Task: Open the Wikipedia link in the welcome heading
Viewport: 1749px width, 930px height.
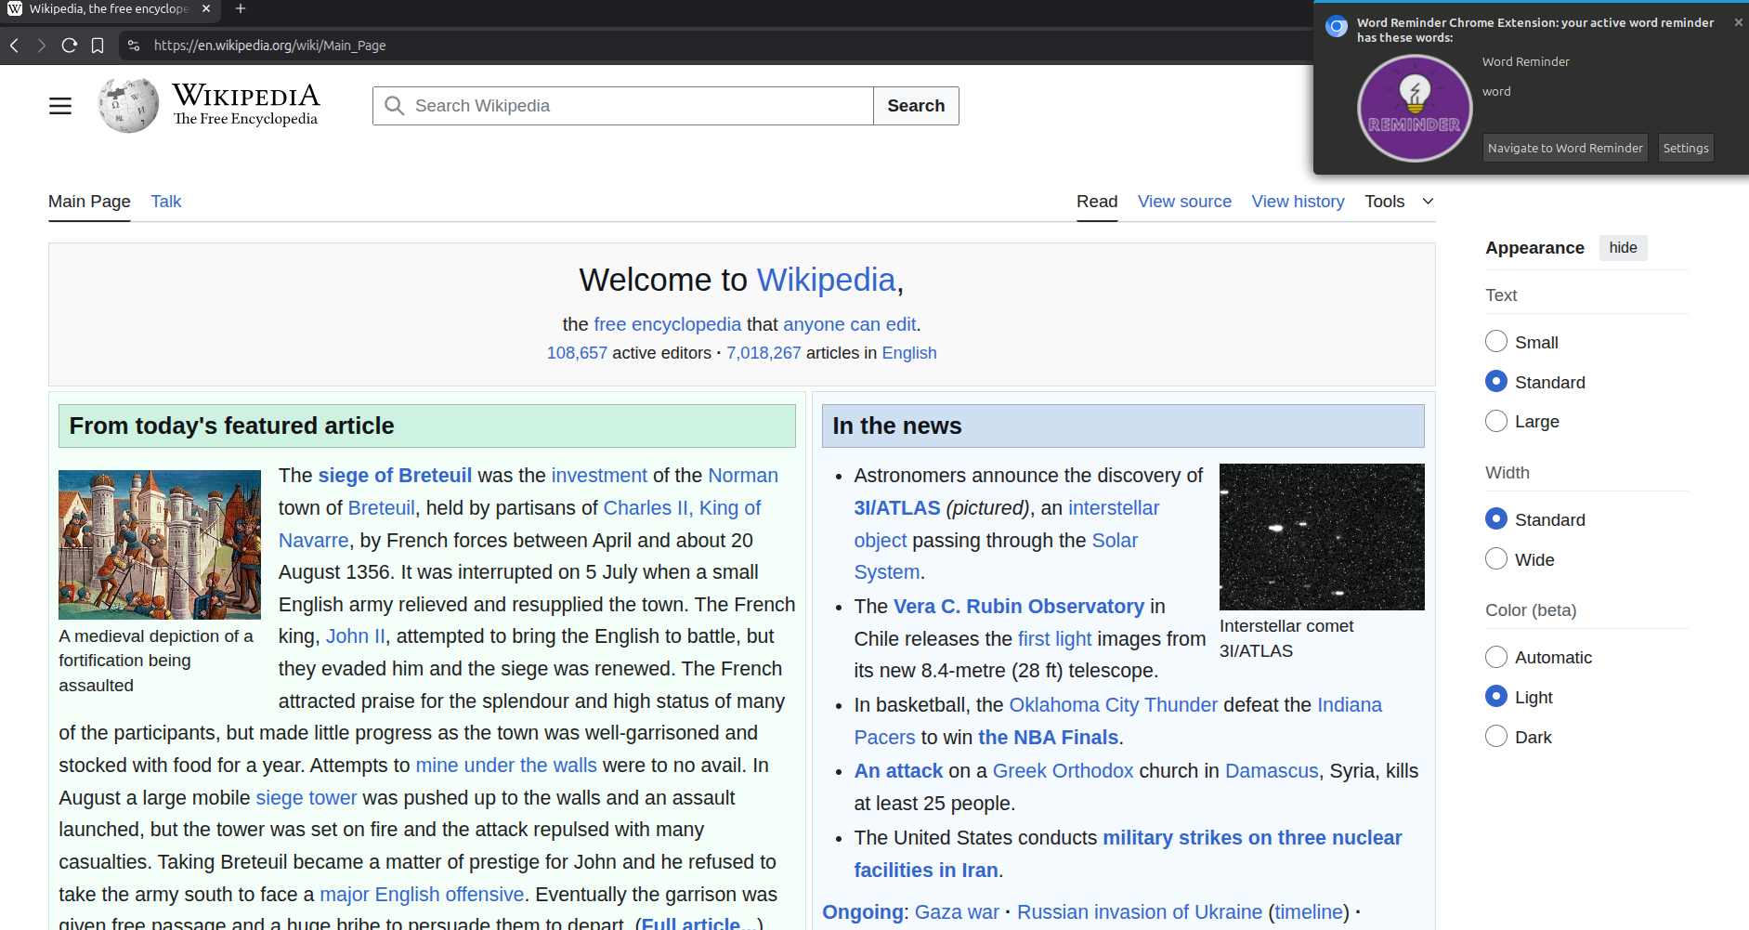Action: pyautogui.click(x=826, y=280)
